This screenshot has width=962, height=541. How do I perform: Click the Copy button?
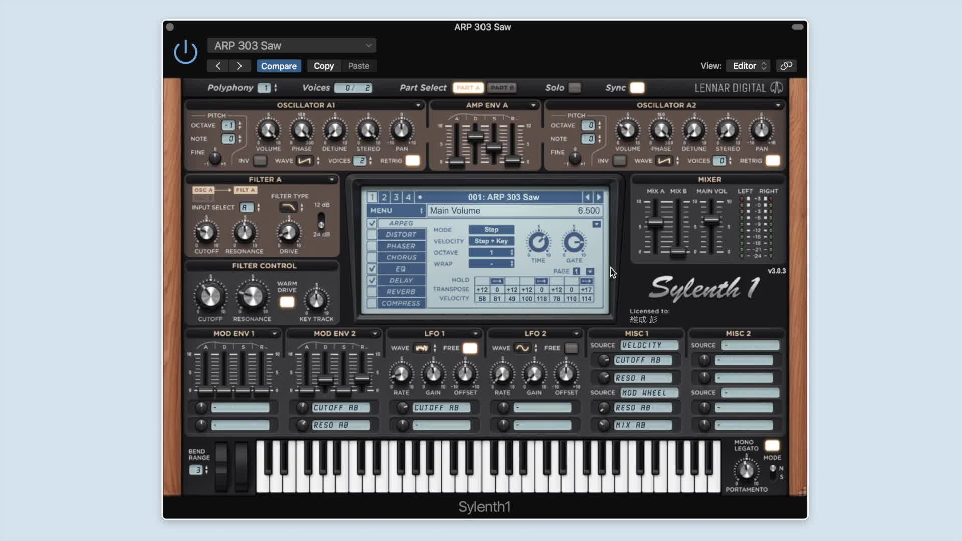coord(323,66)
